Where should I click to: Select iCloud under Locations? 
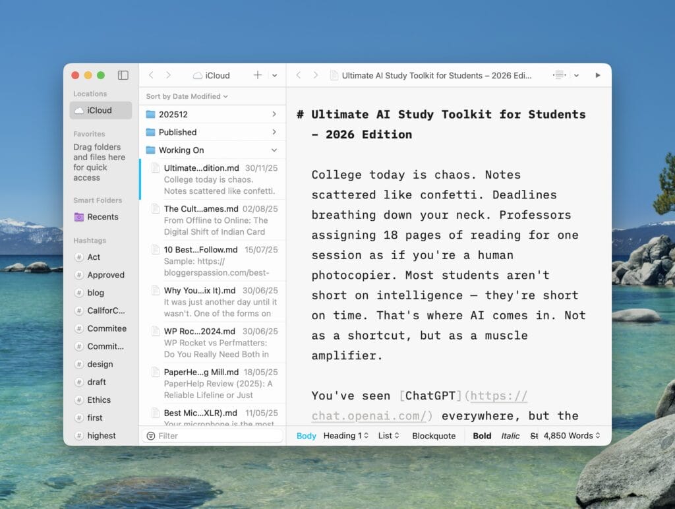coord(100,110)
